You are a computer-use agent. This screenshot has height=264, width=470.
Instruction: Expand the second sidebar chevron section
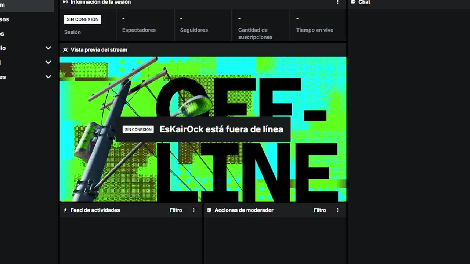48,62
